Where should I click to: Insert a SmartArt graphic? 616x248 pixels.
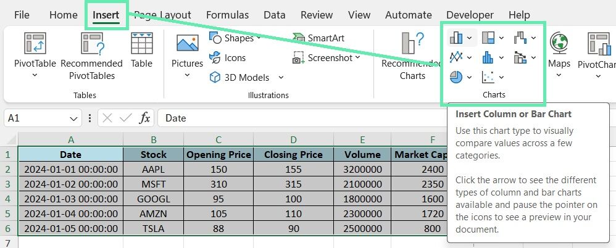click(x=318, y=38)
